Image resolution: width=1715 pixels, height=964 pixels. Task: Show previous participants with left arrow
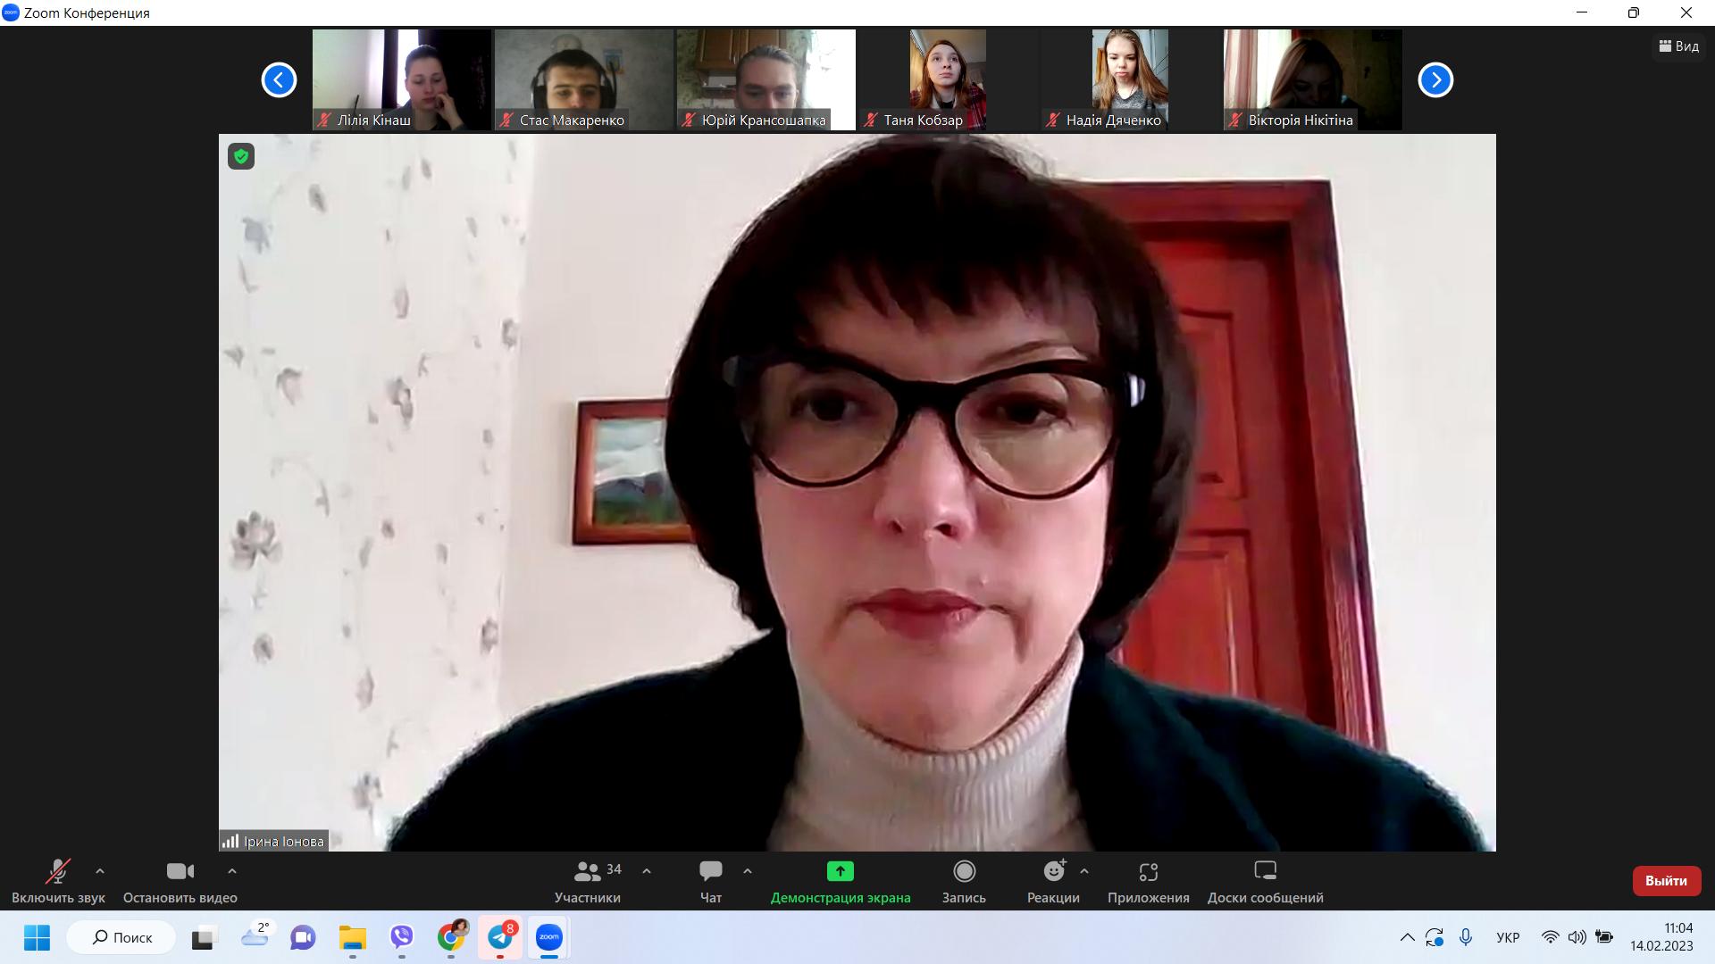point(279,80)
